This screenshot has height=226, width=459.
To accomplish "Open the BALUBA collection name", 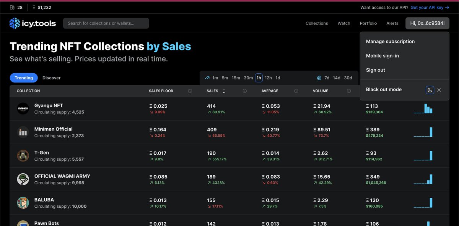I will (x=44, y=200).
